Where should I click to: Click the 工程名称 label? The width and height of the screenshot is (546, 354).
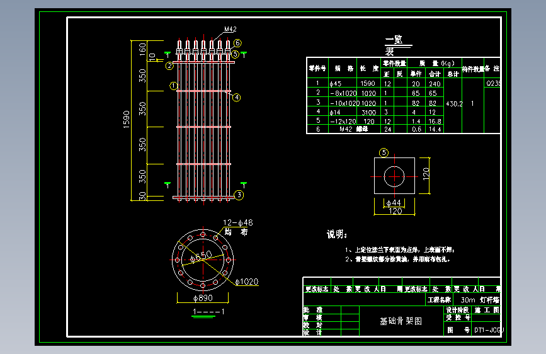[439, 300]
